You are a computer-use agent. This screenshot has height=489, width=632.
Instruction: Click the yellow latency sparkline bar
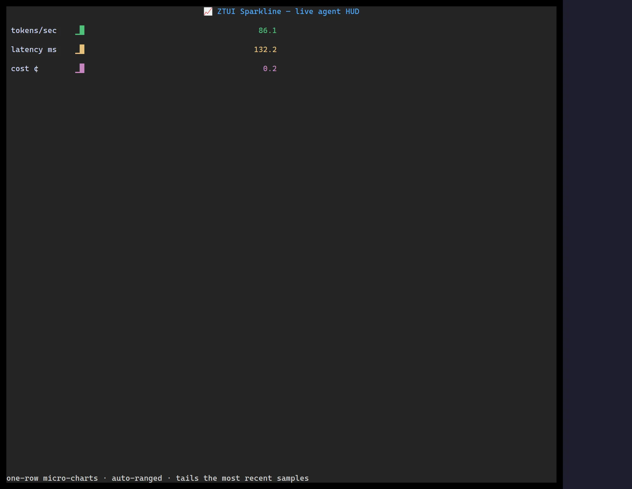(80, 49)
